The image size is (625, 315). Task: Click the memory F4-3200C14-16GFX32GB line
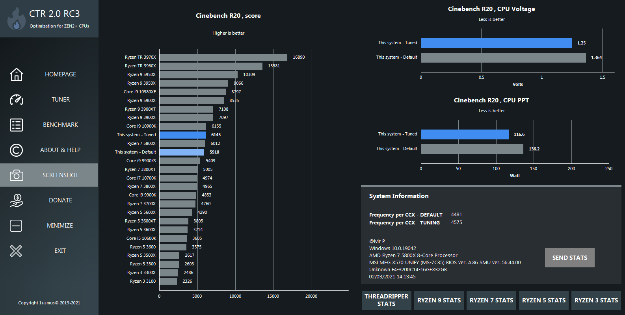(408, 270)
